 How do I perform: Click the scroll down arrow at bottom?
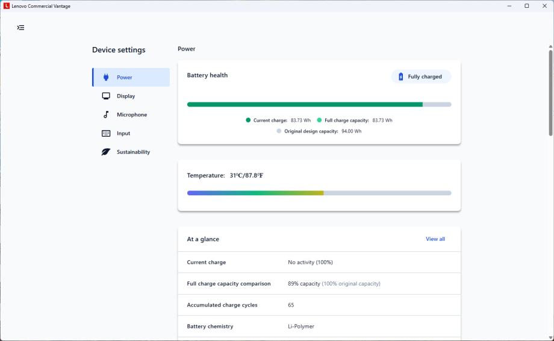pos(550,337)
